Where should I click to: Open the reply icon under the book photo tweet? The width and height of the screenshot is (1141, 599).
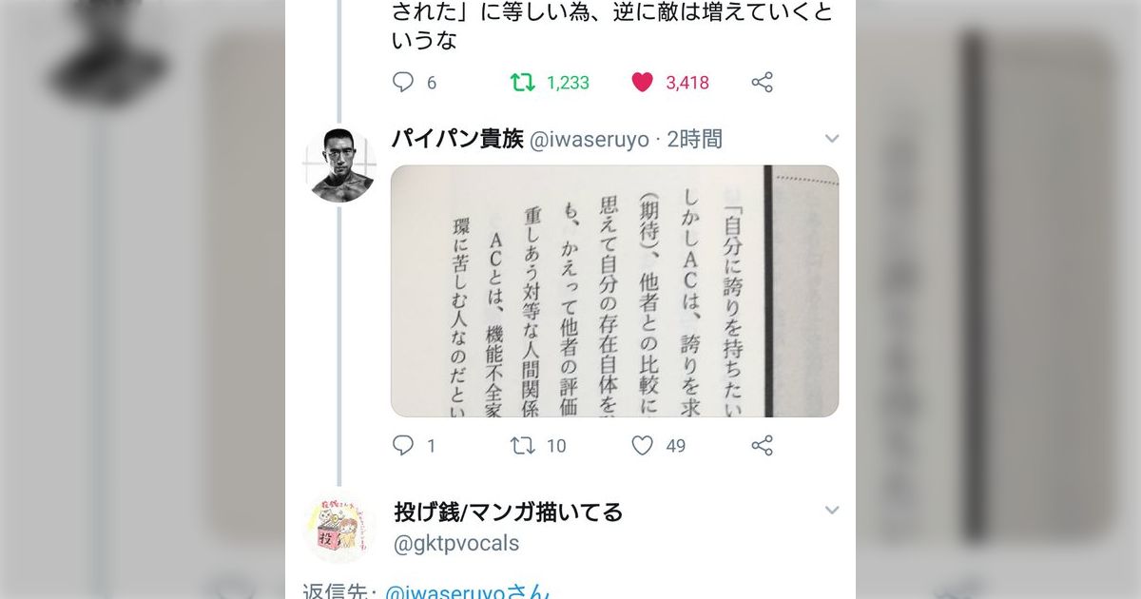click(x=404, y=445)
